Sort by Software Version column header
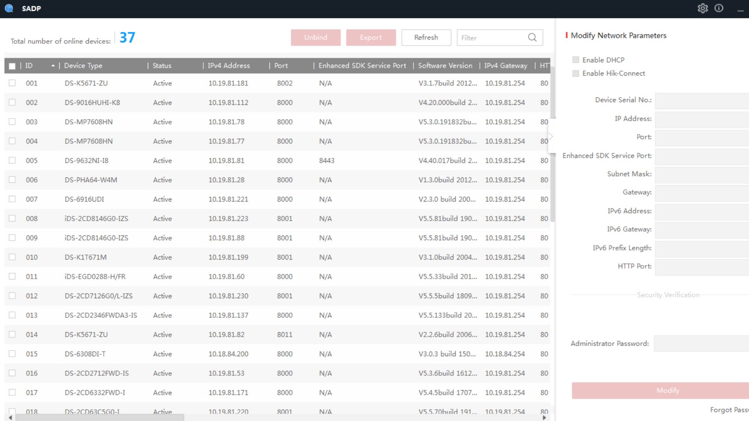The width and height of the screenshot is (749, 421). coord(445,65)
